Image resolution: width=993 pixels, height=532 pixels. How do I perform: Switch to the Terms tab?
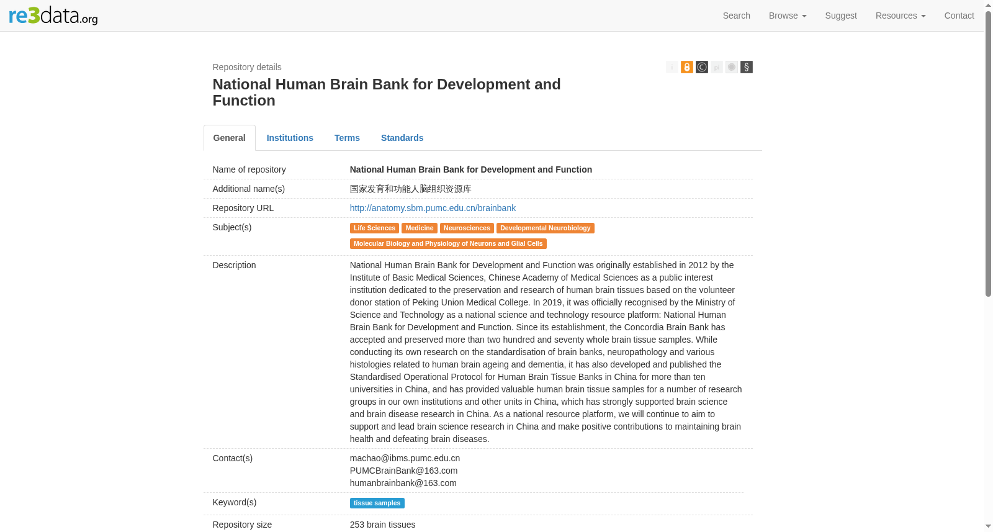pos(347,138)
